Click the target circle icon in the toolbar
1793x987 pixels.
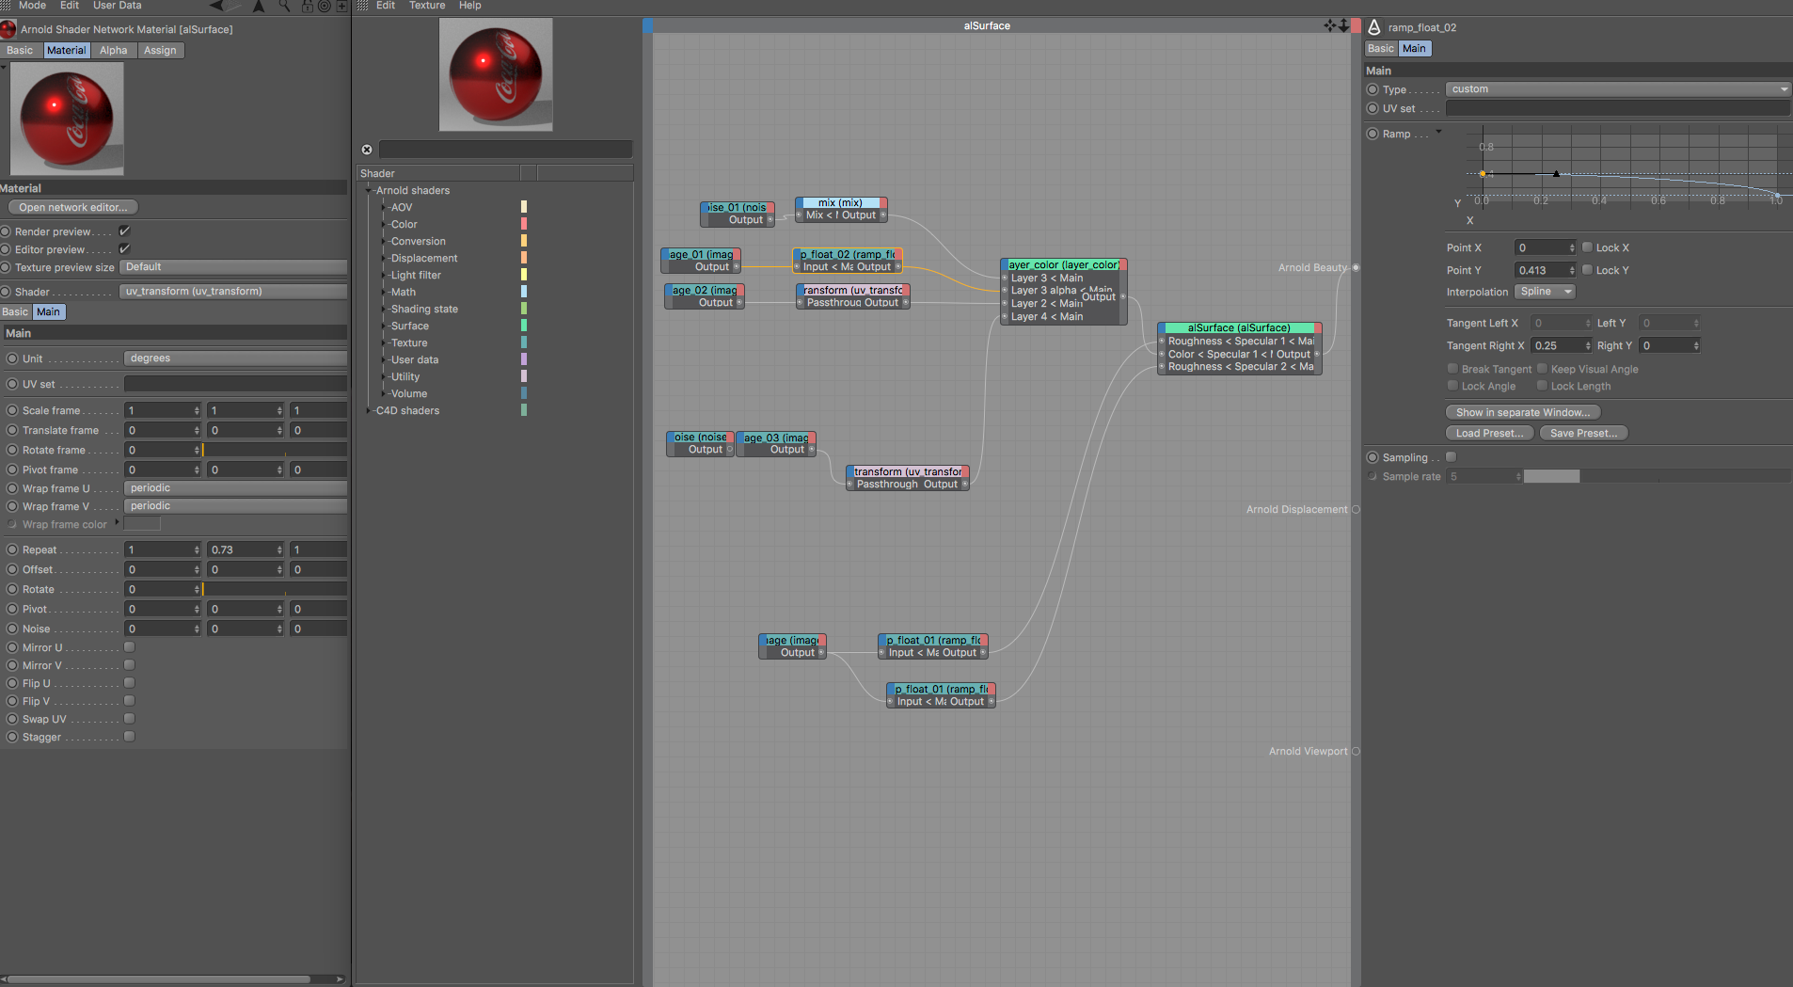(326, 6)
